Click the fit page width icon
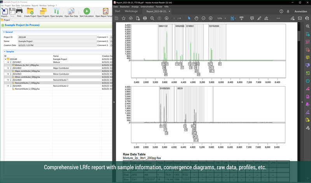This screenshot has height=183, width=311. pyautogui.click(x=232, y=18)
